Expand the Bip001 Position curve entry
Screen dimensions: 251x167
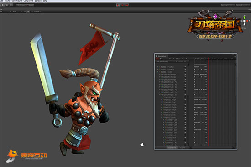(158, 67)
